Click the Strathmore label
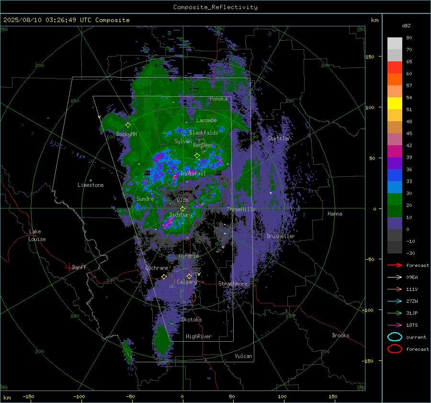The width and height of the screenshot is (431, 403). coord(233,284)
